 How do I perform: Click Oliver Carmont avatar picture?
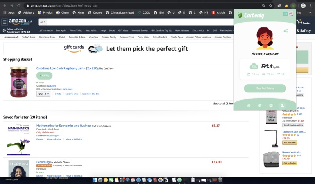(265, 38)
